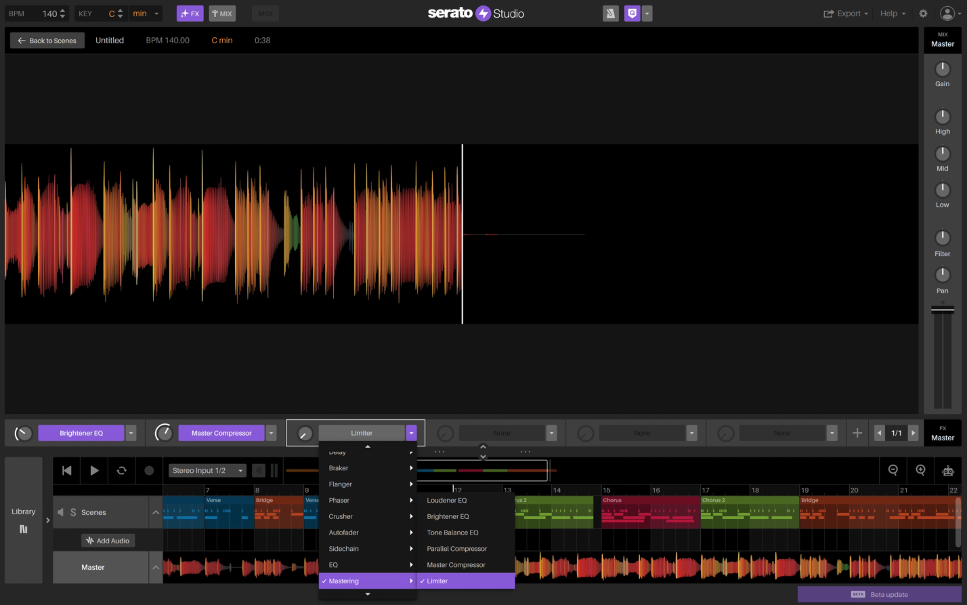Image resolution: width=967 pixels, height=605 pixels.
Task: Click the Back to Scenes button
Action: (x=46, y=40)
